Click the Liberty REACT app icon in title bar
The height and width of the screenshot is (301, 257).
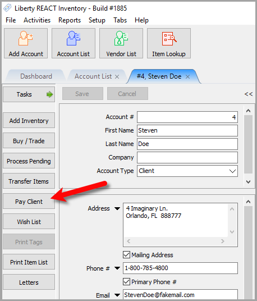(7, 8)
